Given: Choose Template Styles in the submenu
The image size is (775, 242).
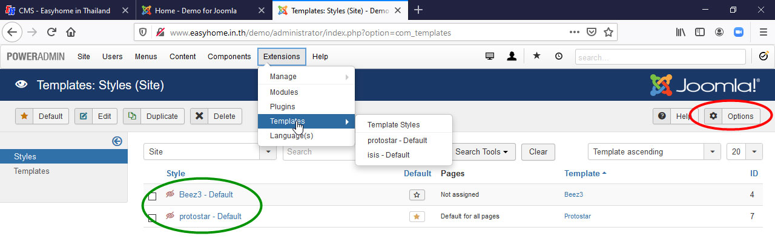Looking at the screenshot, I should pos(394,125).
